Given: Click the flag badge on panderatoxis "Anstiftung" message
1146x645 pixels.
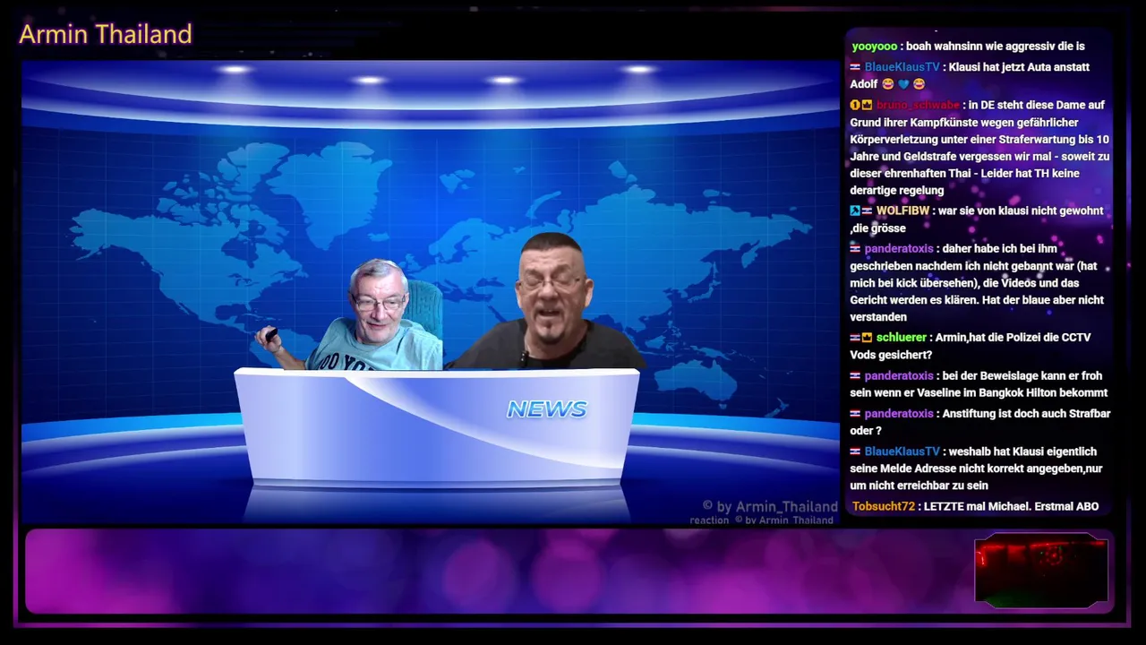Looking at the screenshot, I should pyautogui.click(x=855, y=414).
